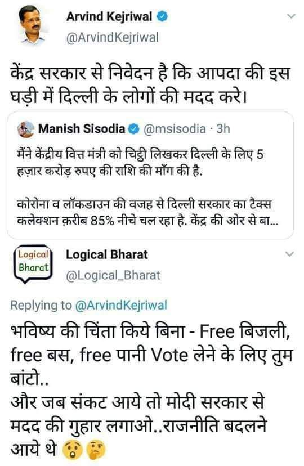Open Kejriwal's Hindi tweet text
This screenshot has height=466, width=304.
[150, 84]
